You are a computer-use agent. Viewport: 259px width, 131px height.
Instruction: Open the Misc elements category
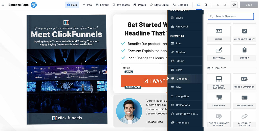[x=185, y=87]
